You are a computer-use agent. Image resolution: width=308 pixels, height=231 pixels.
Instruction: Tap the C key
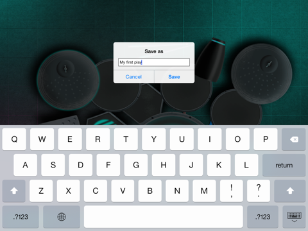pos(96,191)
